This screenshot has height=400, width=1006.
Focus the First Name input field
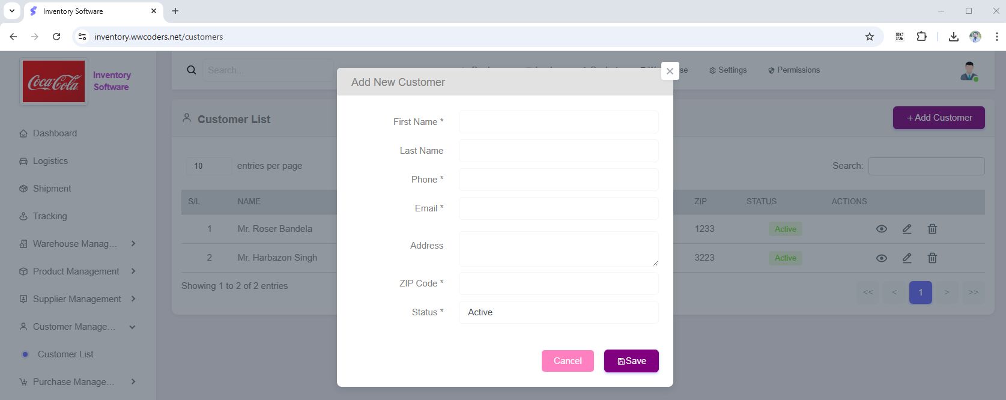559,122
